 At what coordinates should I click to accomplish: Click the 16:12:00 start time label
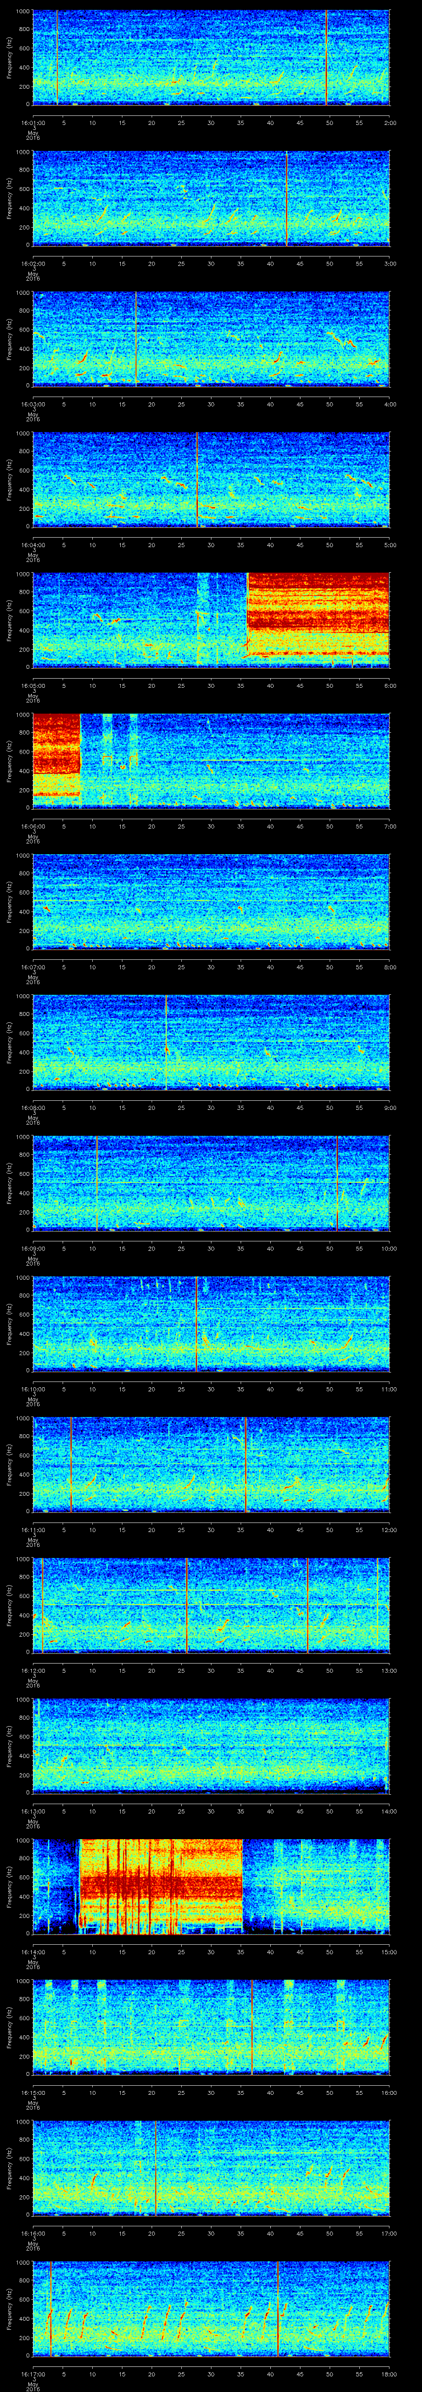tap(33, 1670)
